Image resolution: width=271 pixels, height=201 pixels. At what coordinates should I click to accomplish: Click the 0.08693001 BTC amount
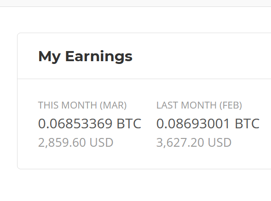coord(208,124)
